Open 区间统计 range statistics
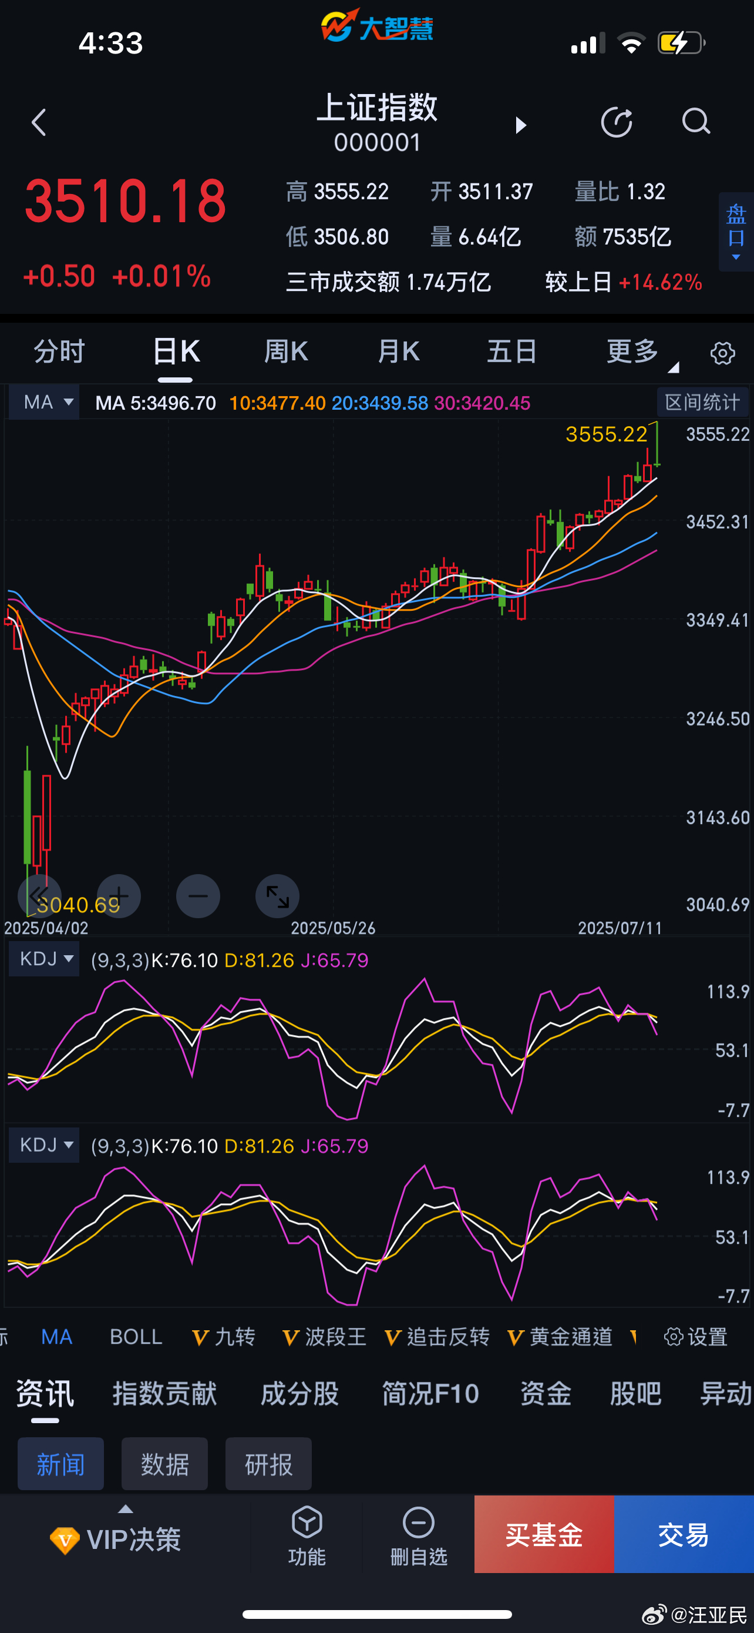 tap(702, 402)
